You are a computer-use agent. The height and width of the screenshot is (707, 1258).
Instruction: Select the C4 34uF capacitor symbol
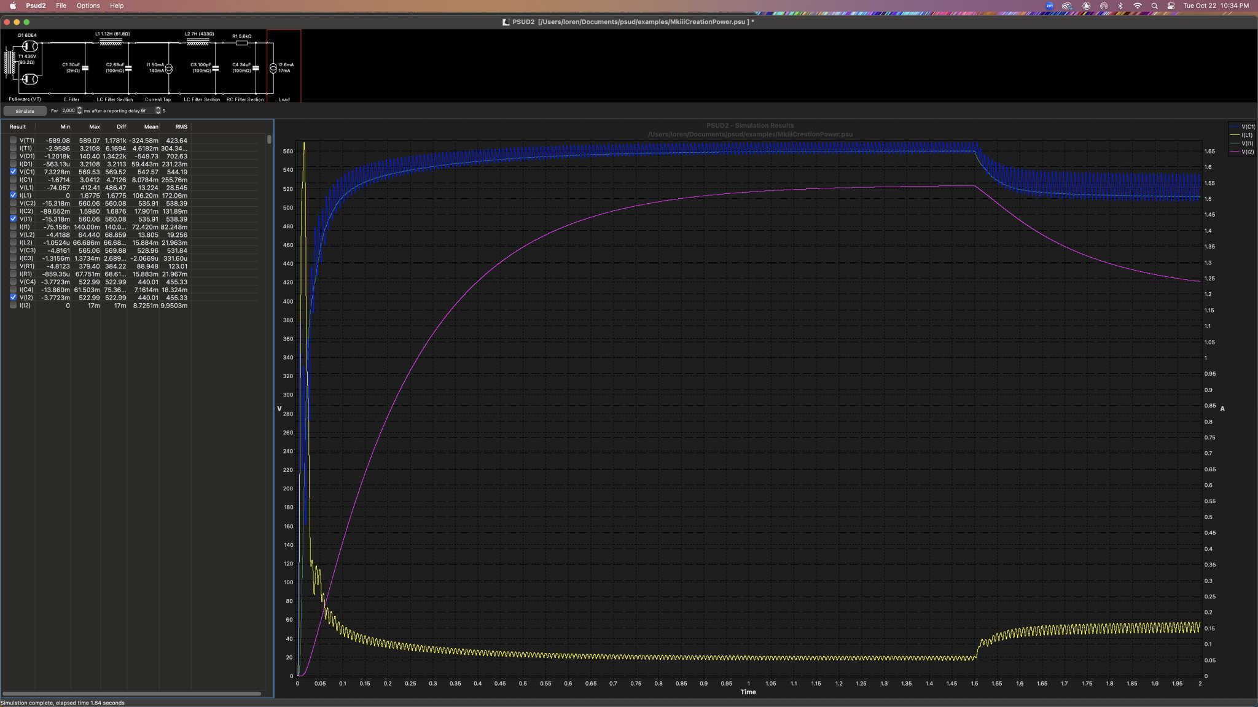tap(256, 68)
